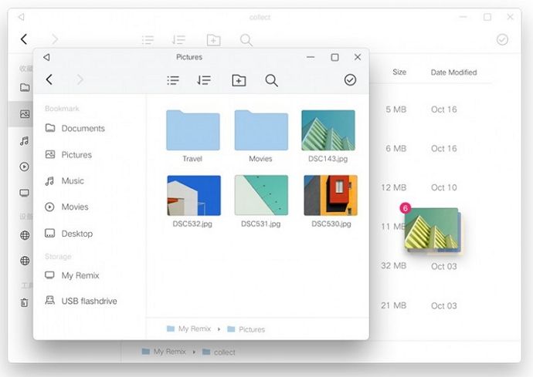533x377 pixels.
Task: Open Desktop bookmark in sidebar
Action: pyautogui.click(x=69, y=234)
